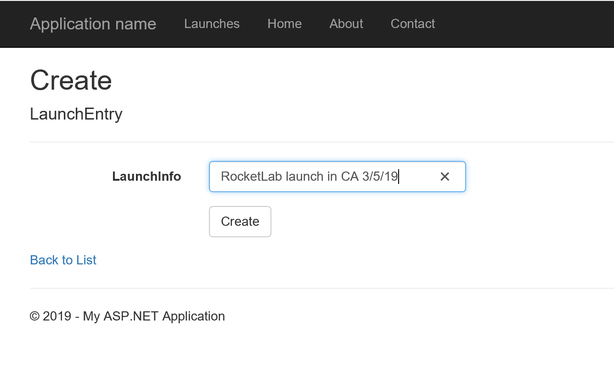Click the LaunchEntry subheading text
The height and width of the screenshot is (372, 614).
76,114
